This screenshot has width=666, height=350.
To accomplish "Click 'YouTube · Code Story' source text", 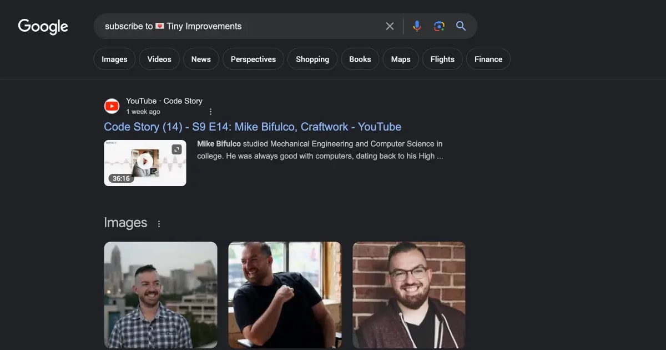I will point(164,101).
